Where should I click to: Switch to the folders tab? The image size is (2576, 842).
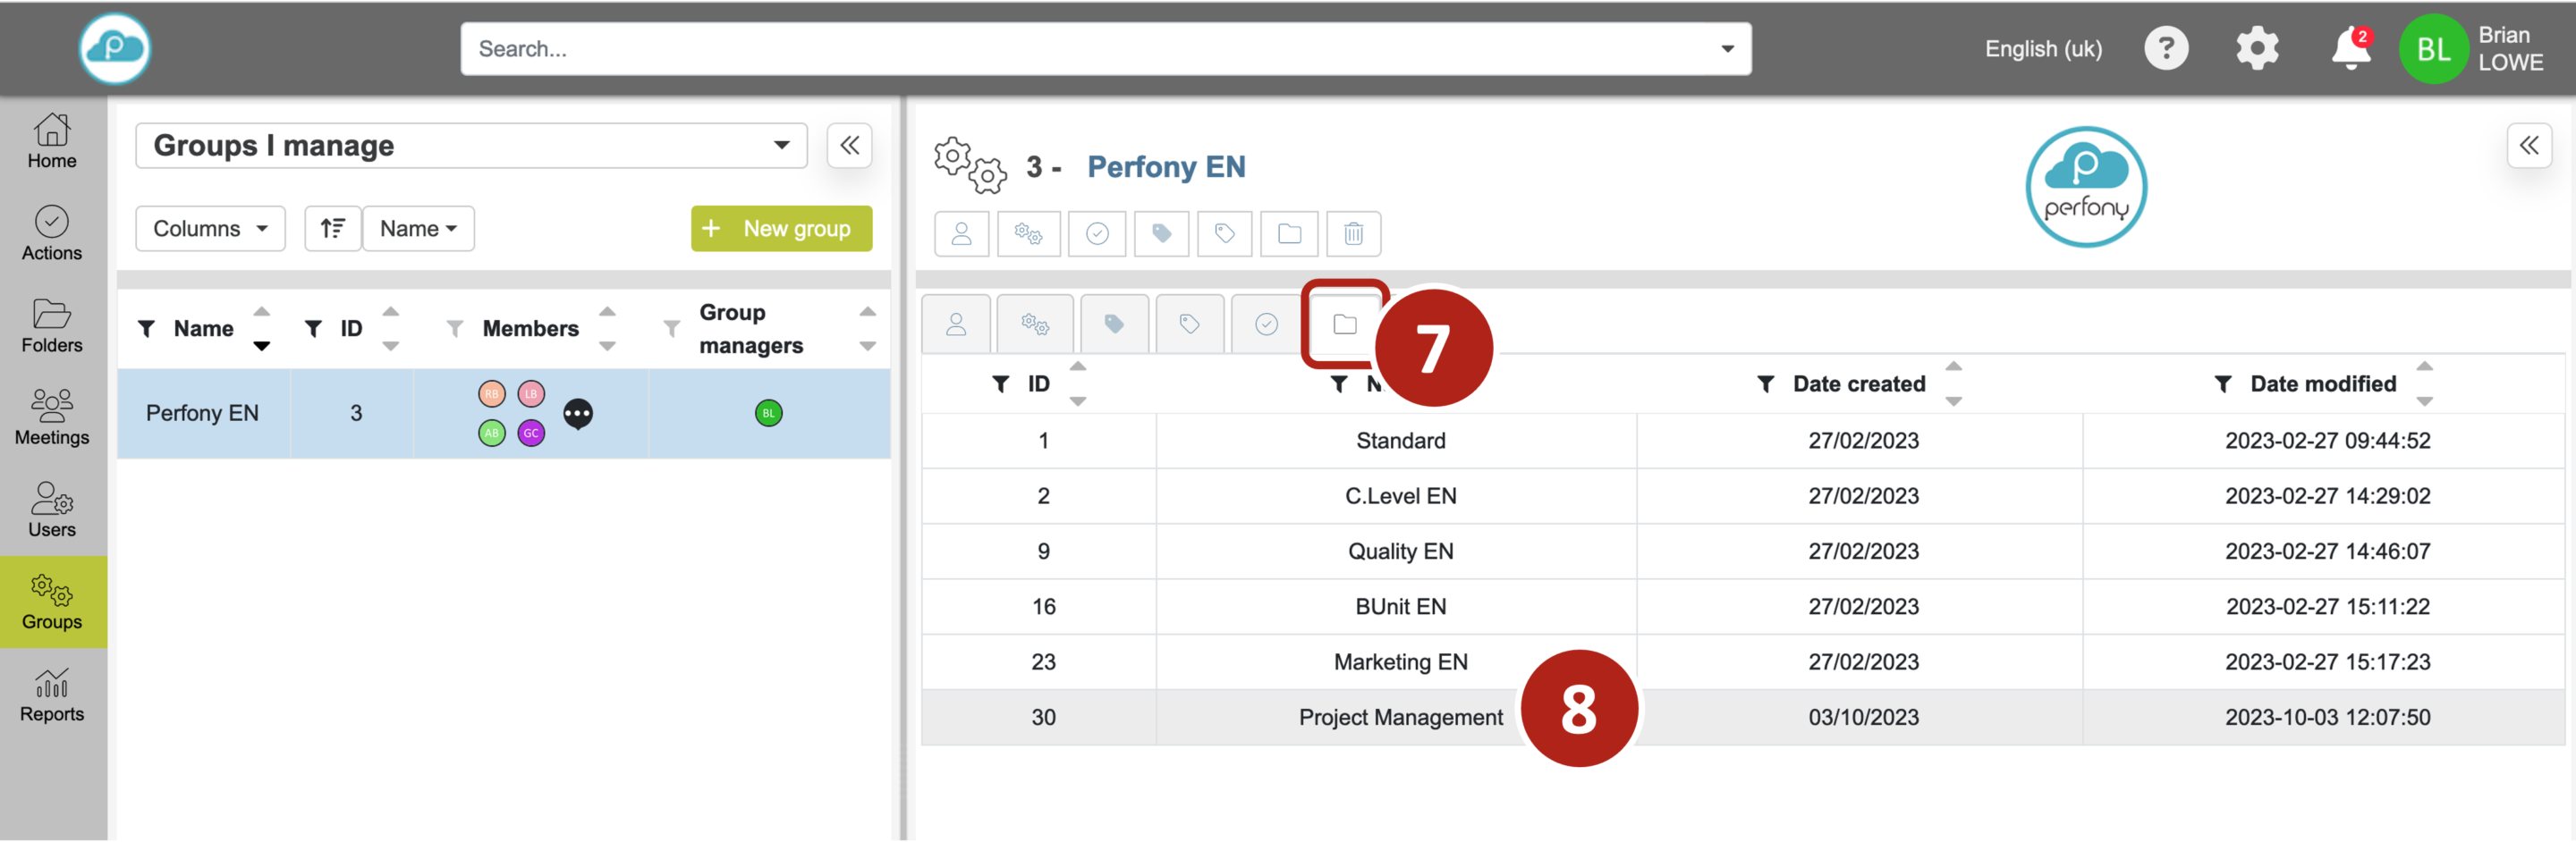[x=1344, y=324]
